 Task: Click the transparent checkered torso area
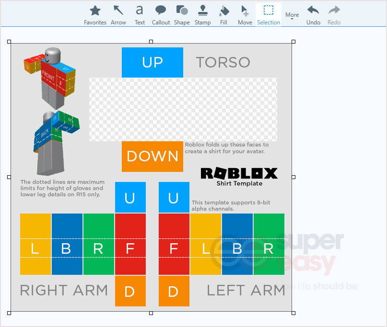[x=183, y=110]
